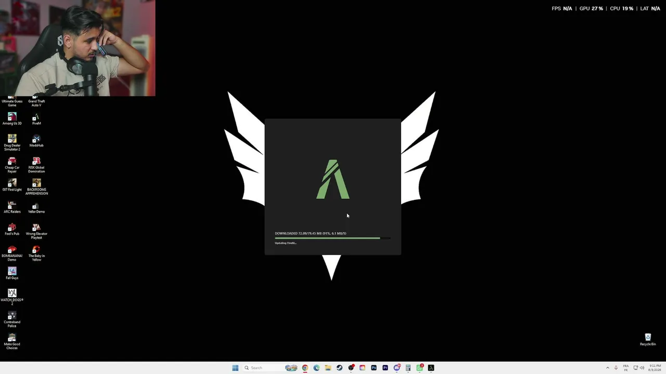Click the GPU 27% overlay readout
Image resolution: width=666 pixels, height=374 pixels.
click(x=591, y=8)
